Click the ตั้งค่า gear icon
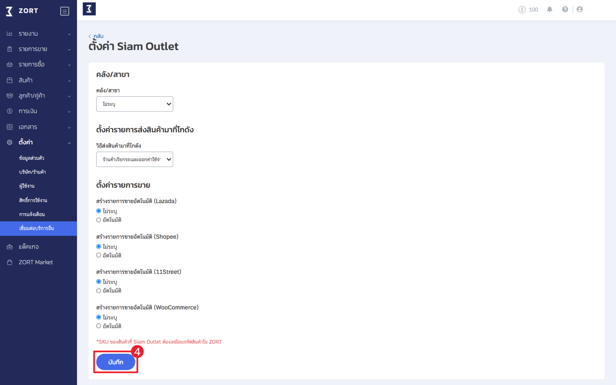The height and width of the screenshot is (385, 616). click(10, 142)
